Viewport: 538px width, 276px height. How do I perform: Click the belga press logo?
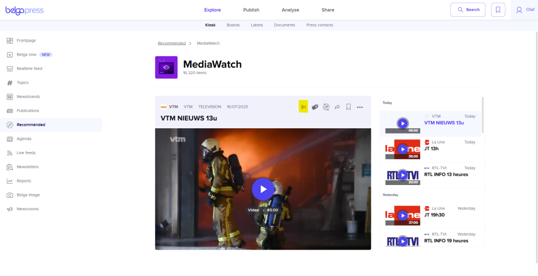tap(24, 11)
